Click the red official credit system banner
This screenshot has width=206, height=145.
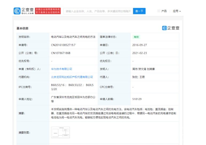click(48, 11)
